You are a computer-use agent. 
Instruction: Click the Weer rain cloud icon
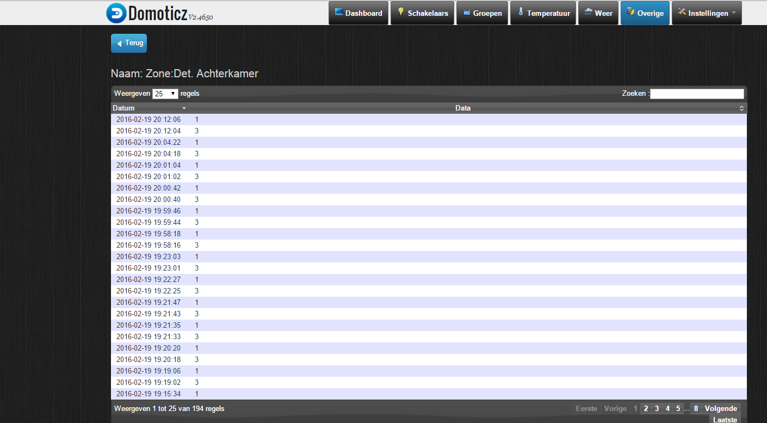coord(589,12)
